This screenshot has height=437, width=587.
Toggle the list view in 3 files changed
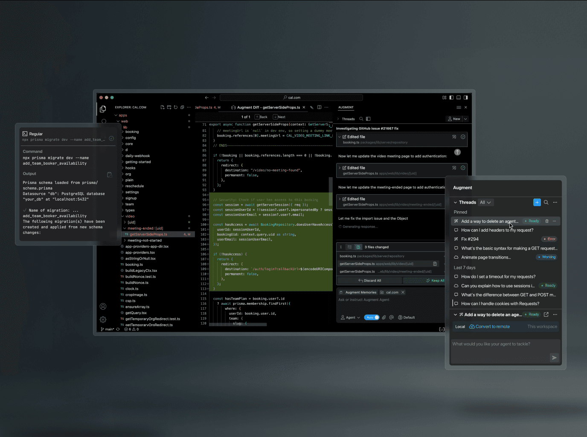[x=349, y=247]
